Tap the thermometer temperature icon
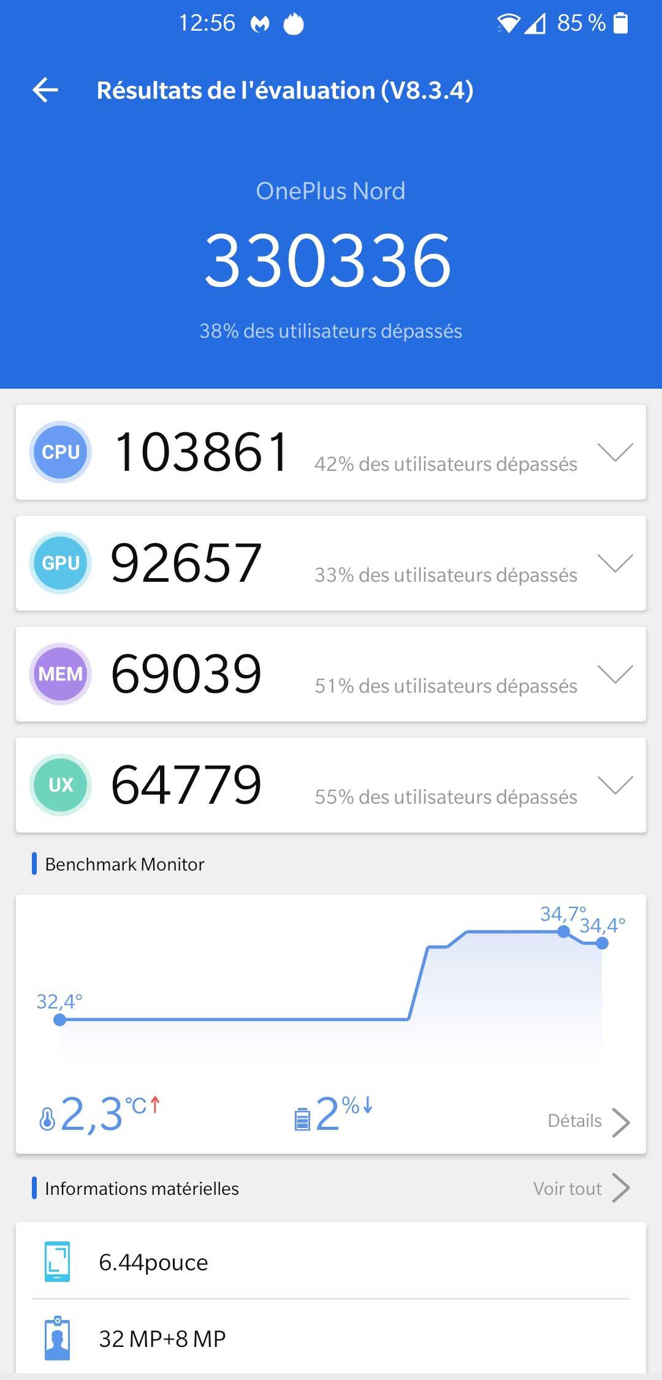Screen dimensions: 662x1380 pyautogui.click(x=47, y=1118)
